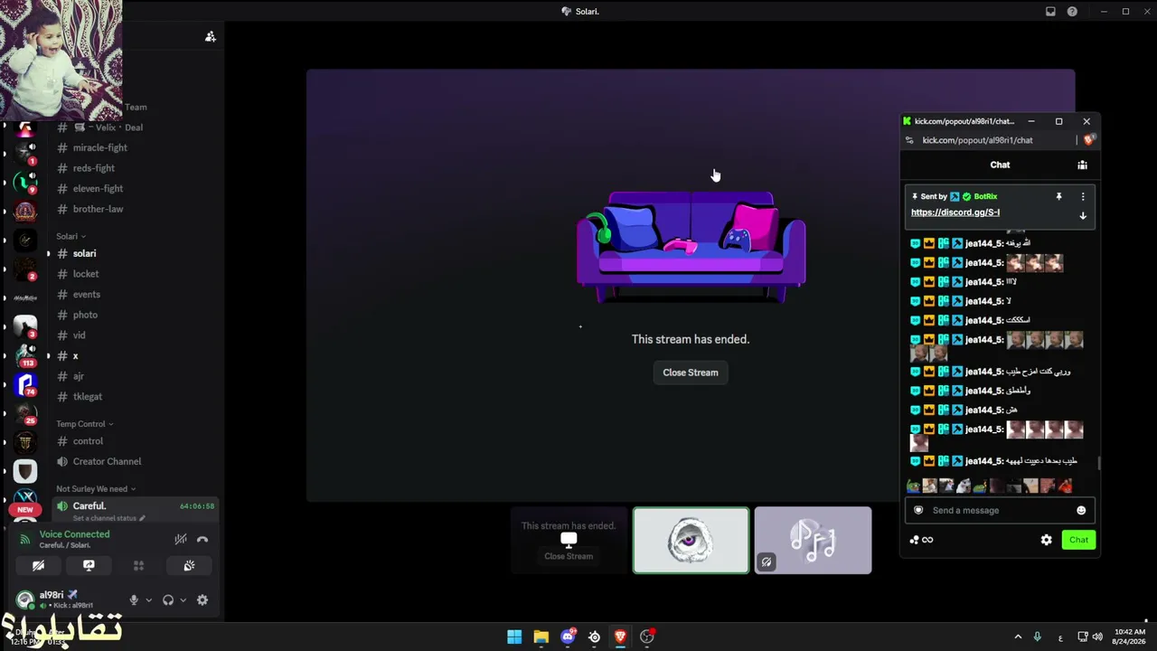Click the Voice Connected status text
Viewport: 1157px width, 651px height.
[x=74, y=534]
